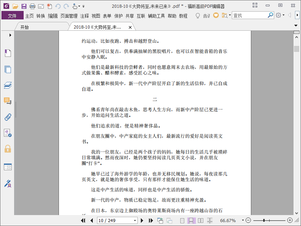Viewport: 301px width, 226px height.
Task: Select single page view mode
Action: click(182, 221)
